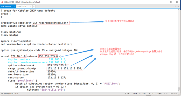The image size is (181, 96).
Task: Minimize the Xshell window
Action: pos(165,2)
